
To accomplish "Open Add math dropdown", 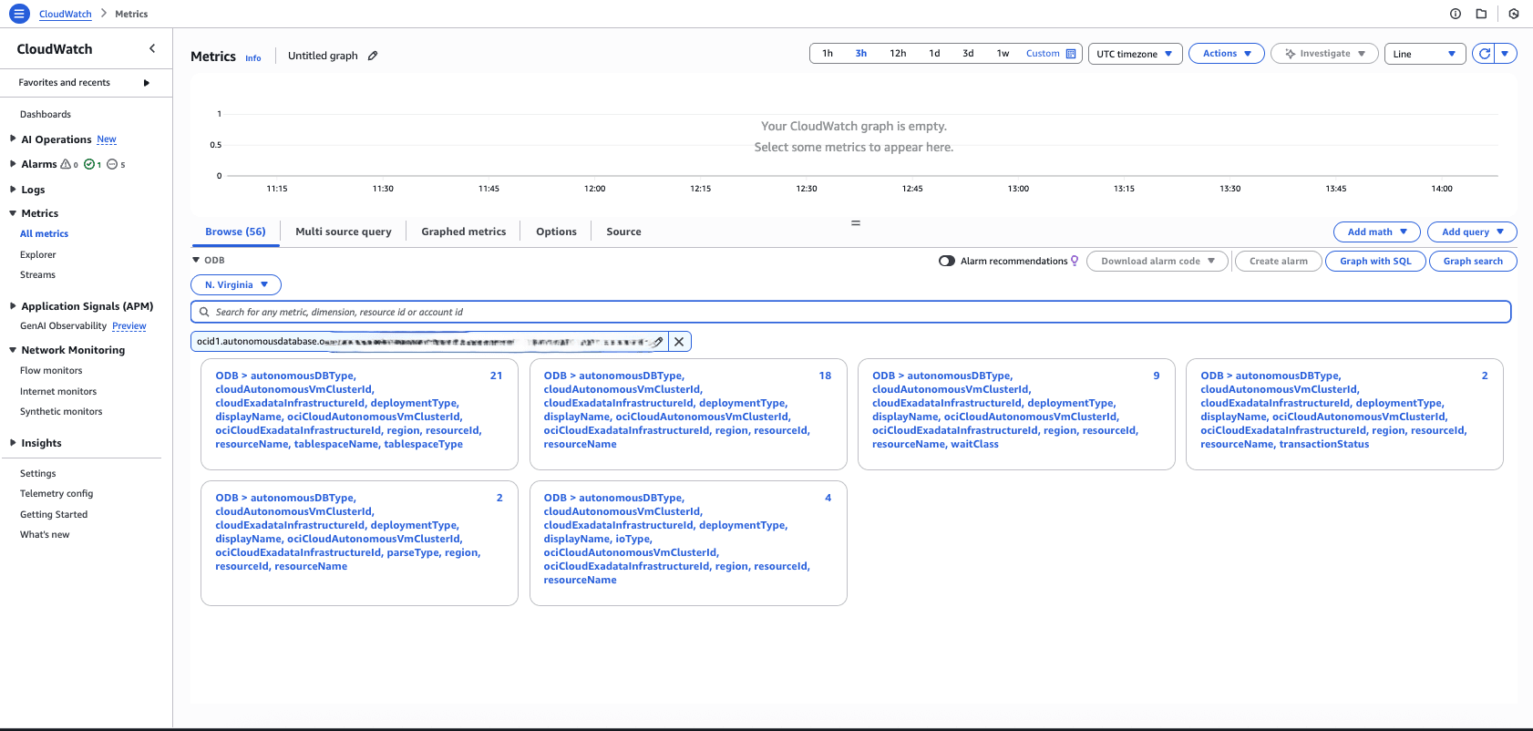I will click(1377, 232).
